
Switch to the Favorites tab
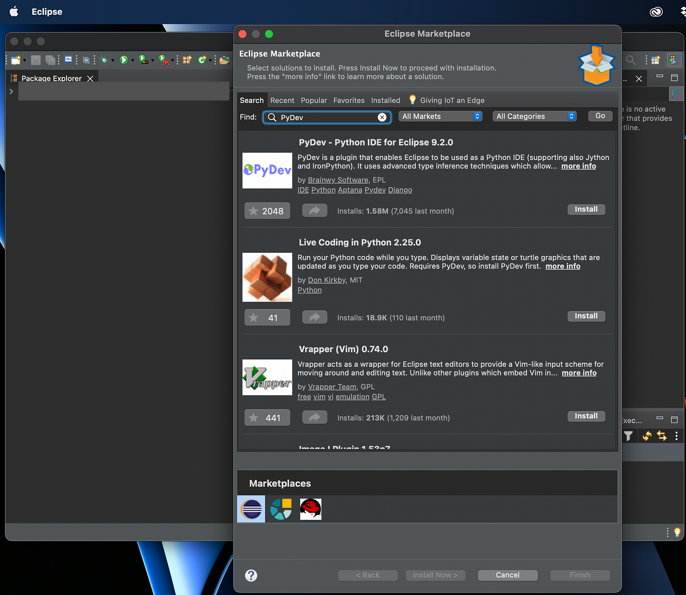[349, 100]
